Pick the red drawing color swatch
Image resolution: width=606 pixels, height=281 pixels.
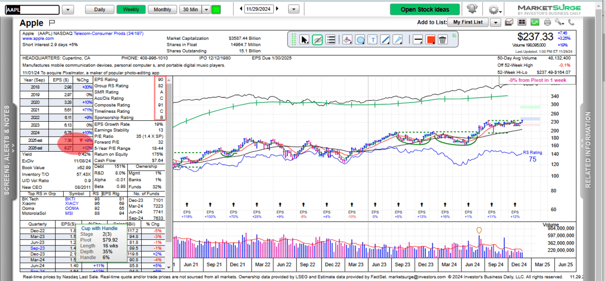(x=430, y=40)
